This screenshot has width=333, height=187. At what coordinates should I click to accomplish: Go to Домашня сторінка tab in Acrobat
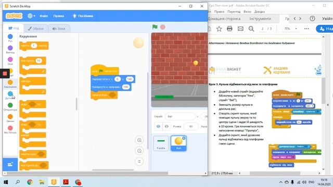click(224, 19)
